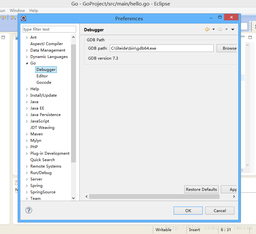Viewport: 256px width, 234px height.
Task: Select AspectJ Compiler in the tree
Action: 46,44
